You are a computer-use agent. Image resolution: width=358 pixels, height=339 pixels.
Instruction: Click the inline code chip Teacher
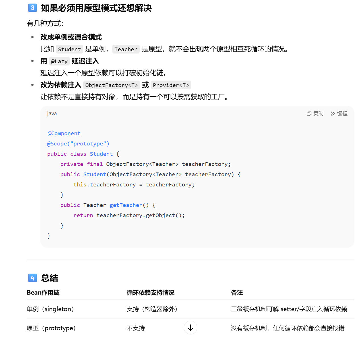(x=126, y=49)
